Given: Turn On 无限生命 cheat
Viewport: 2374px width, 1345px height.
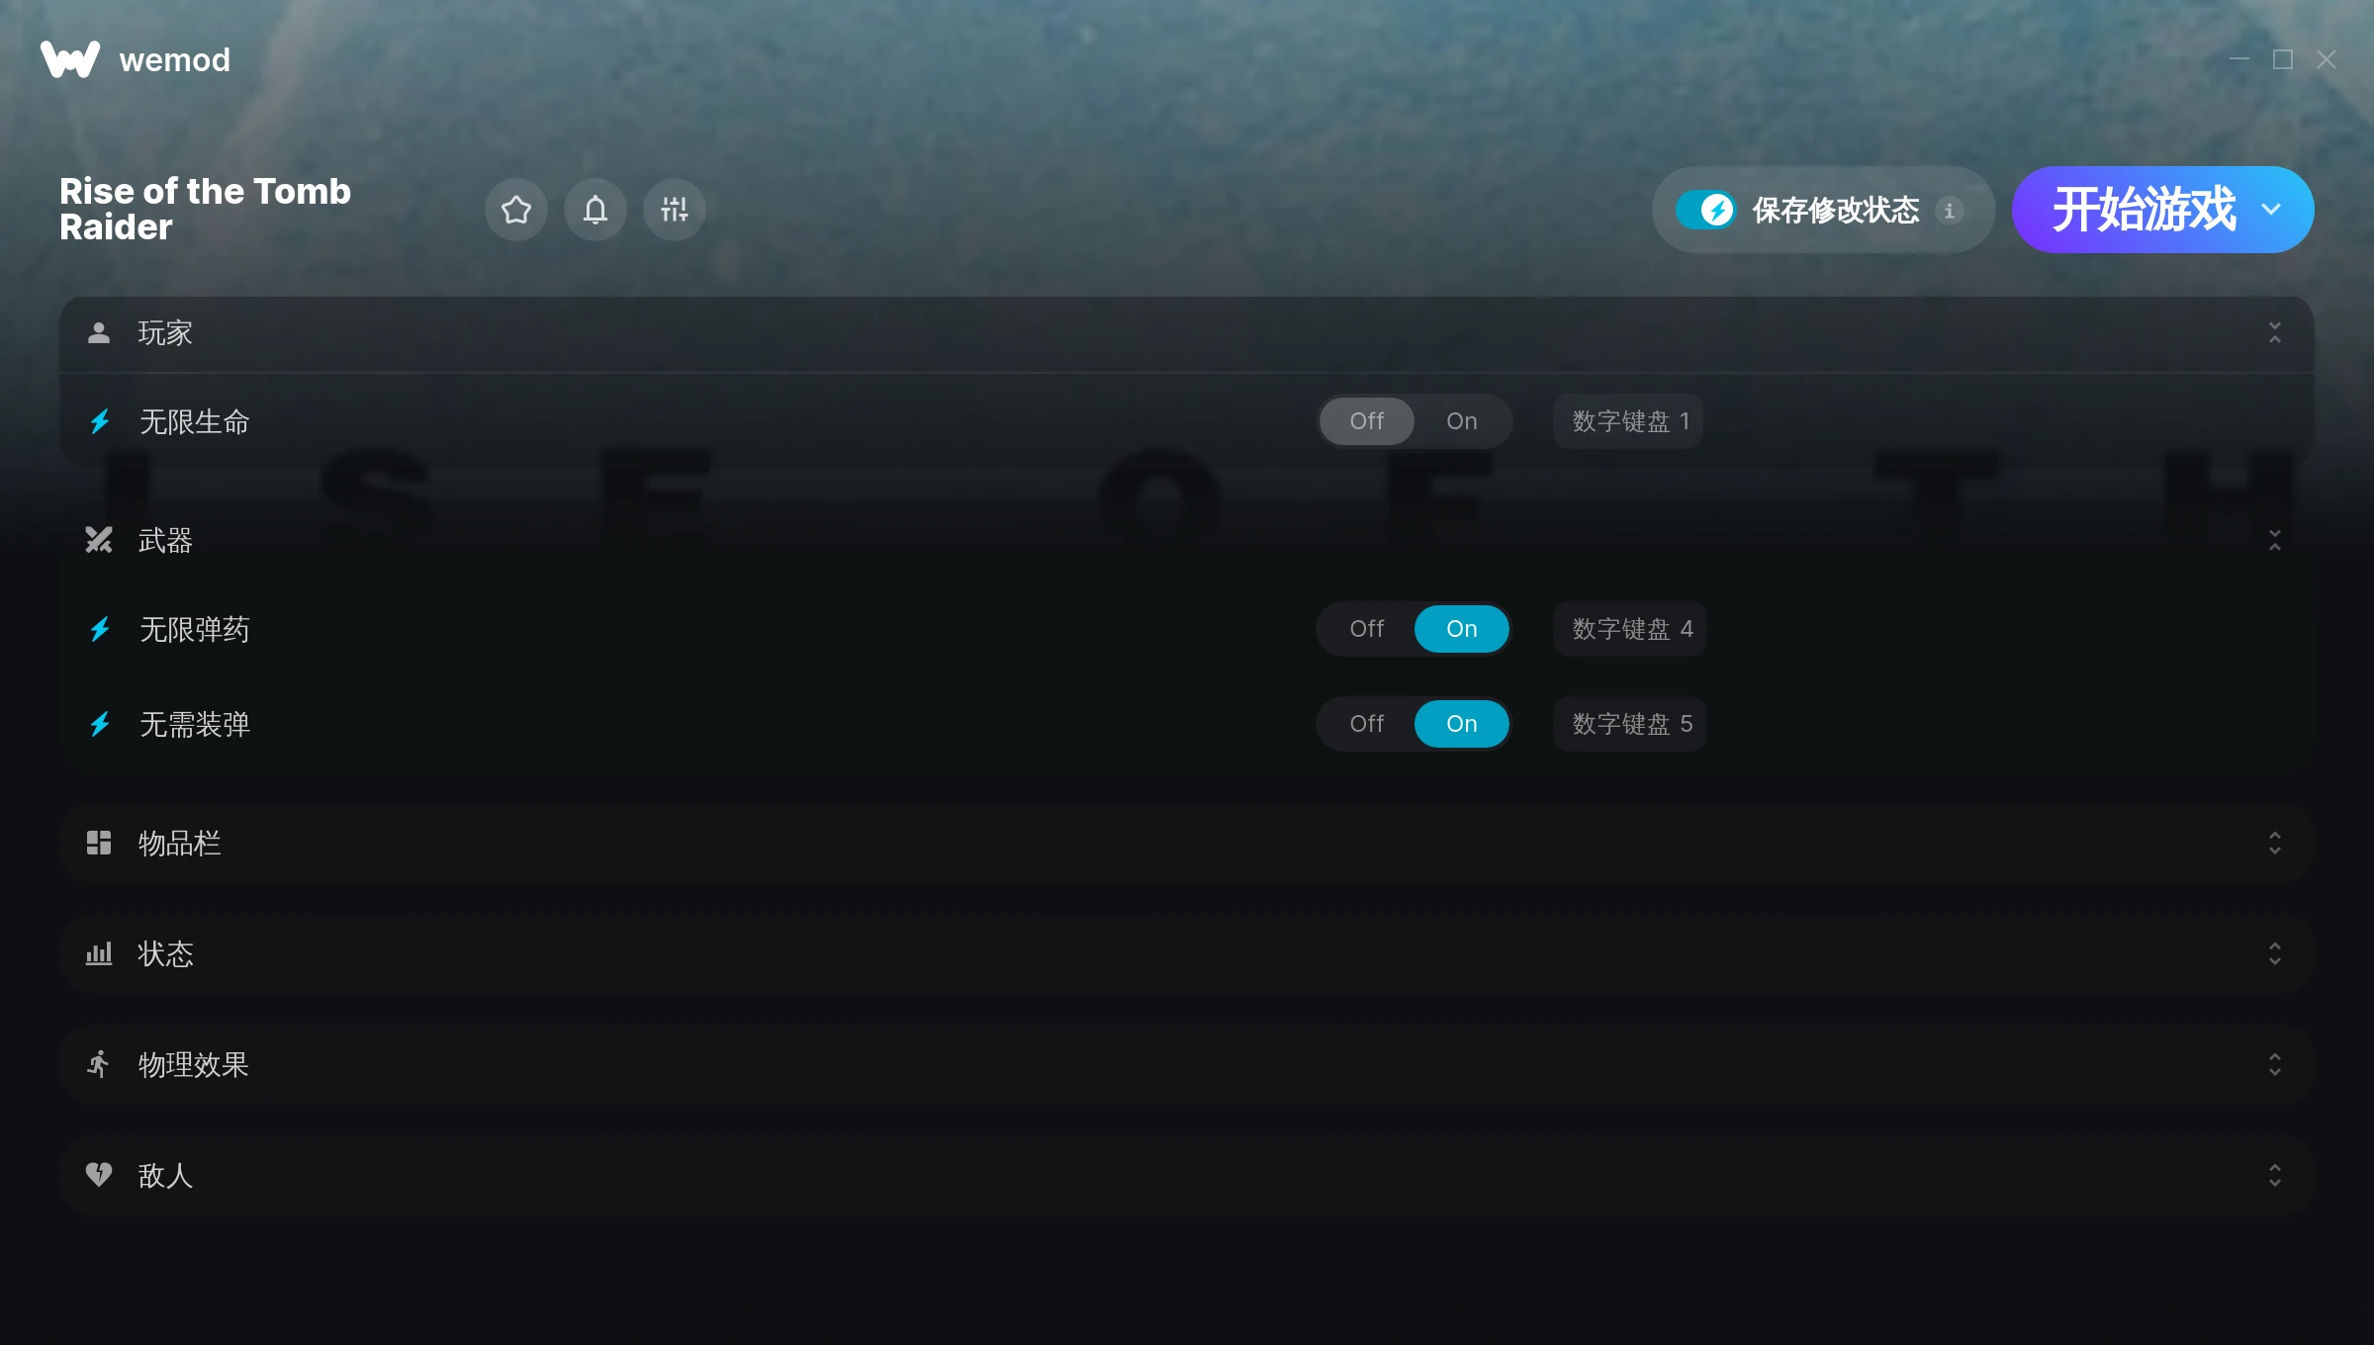Looking at the screenshot, I should (1461, 421).
